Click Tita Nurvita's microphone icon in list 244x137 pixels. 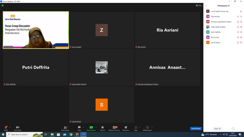pos(238,16)
